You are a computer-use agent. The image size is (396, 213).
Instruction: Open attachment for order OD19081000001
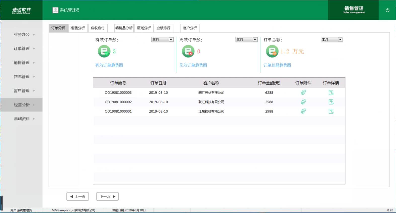click(x=303, y=111)
